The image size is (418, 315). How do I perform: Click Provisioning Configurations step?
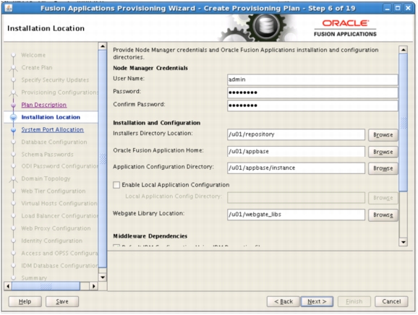(x=60, y=92)
